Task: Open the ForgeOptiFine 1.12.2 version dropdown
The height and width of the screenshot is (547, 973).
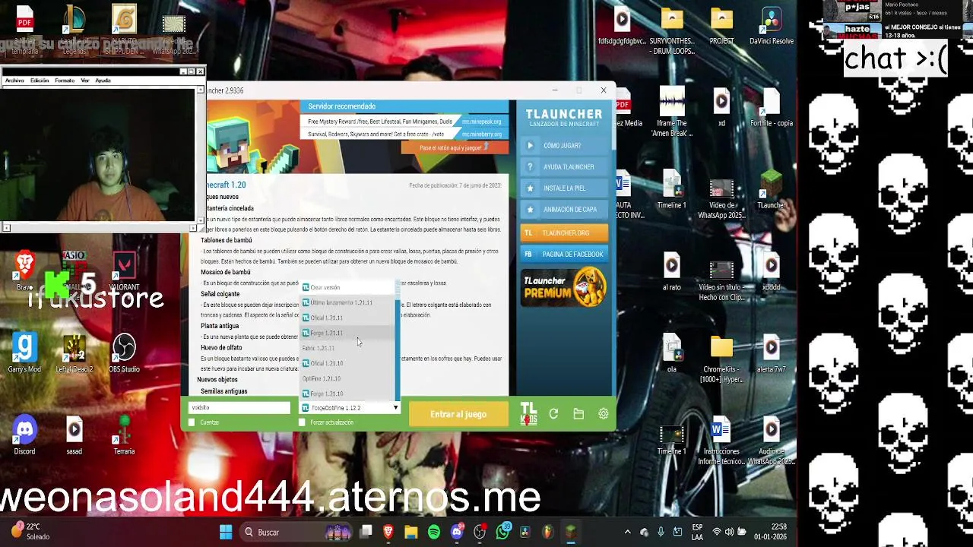Action: (350, 408)
